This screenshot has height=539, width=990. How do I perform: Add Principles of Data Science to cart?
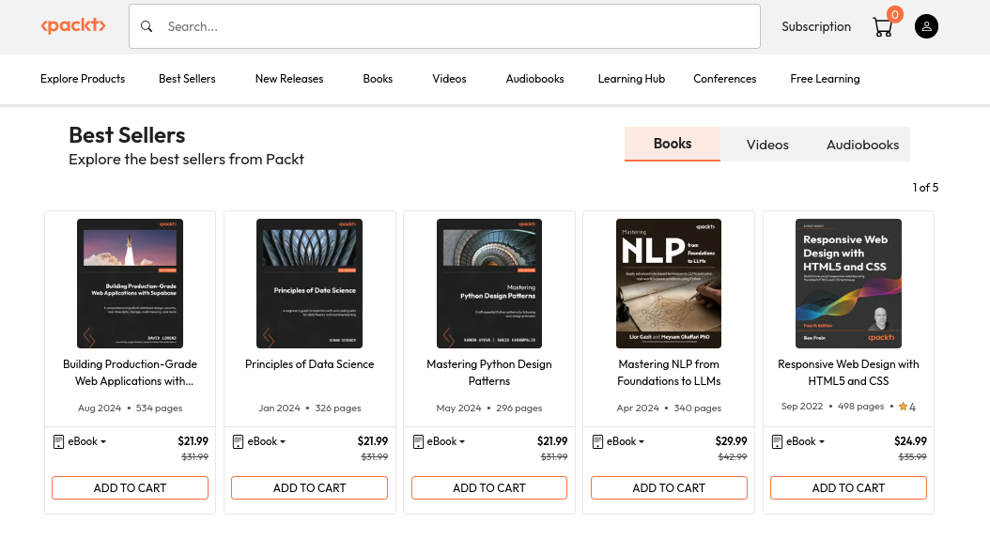tap(309, 488)
